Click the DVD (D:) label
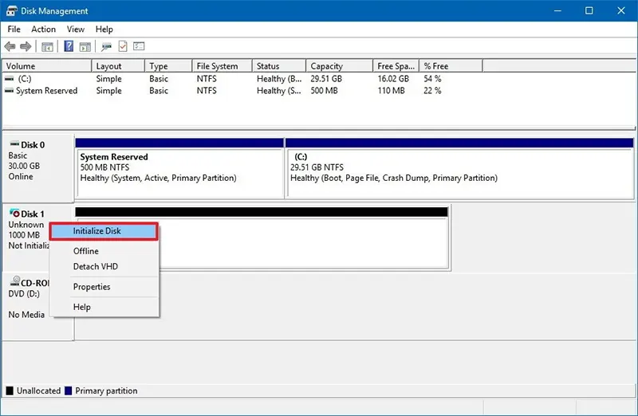638x416 pixels. pyautogui.click(x=24, y=293)
